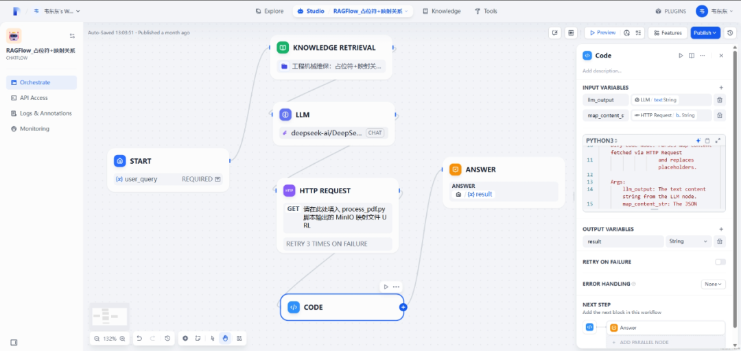
Task: Open the workspace switcher dropdown
Action: [57, 11]
